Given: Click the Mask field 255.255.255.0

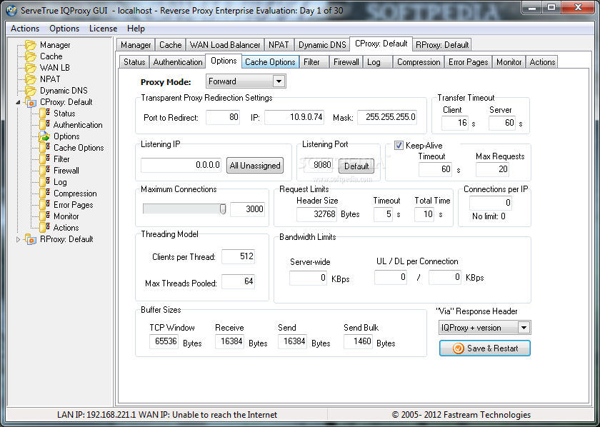Looking at the screenshot, I should [x=387, y=117].
